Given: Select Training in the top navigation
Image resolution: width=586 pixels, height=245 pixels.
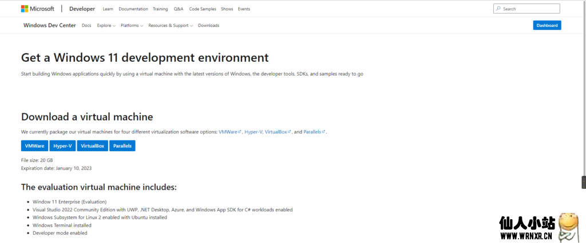Looking at the screenshot, I should click(x=160, y=9).
